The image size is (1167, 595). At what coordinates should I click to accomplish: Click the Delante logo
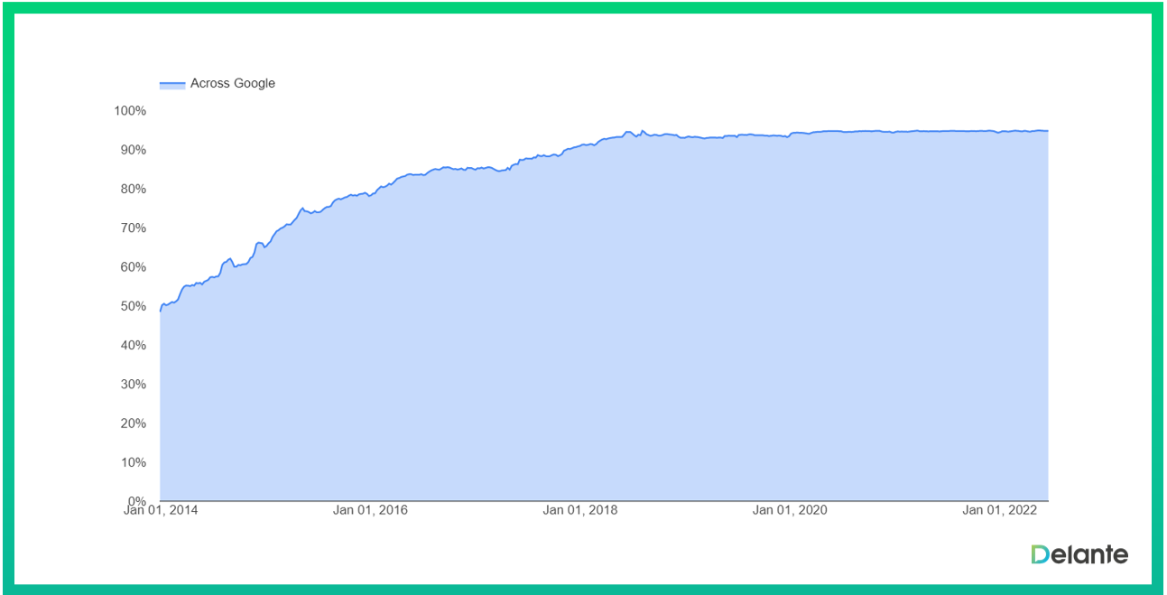[x=1079, y=554]
